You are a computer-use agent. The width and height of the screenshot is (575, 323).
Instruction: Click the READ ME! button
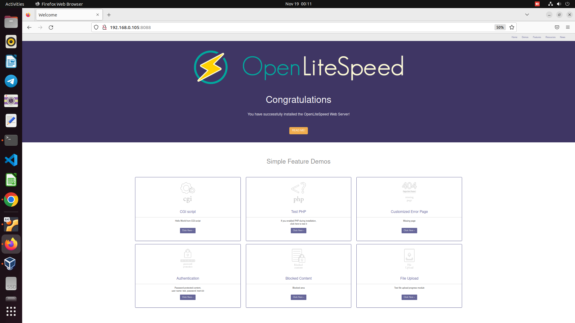(x=299, y=130)
